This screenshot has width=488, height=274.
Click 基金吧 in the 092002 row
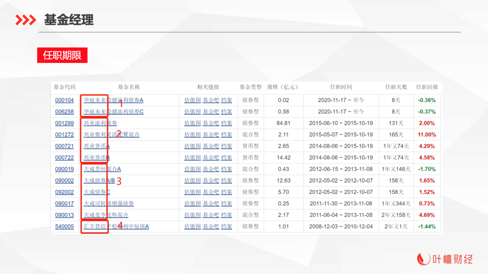[211, 193]
